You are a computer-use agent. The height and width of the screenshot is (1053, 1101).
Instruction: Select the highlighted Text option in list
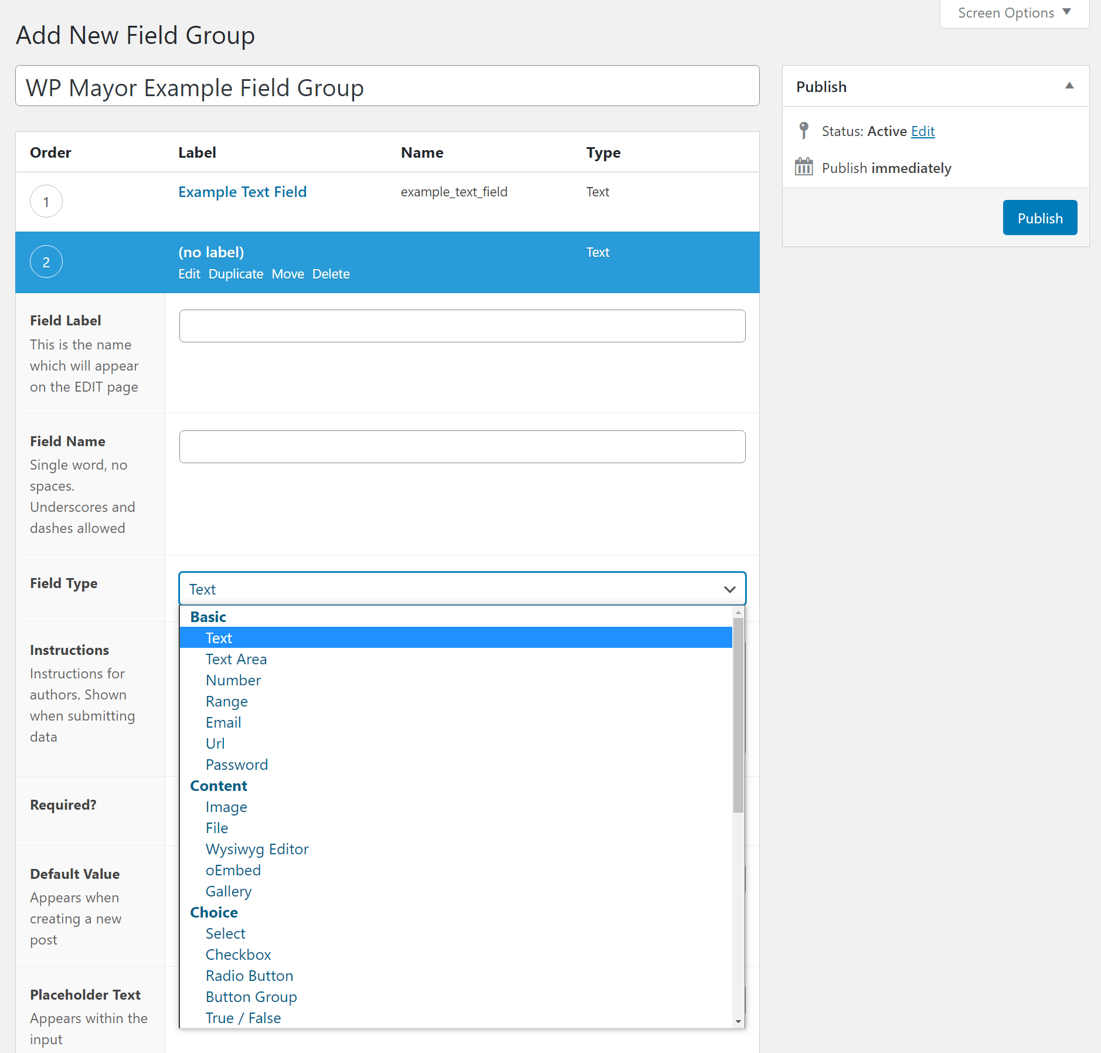pos(456,638)
